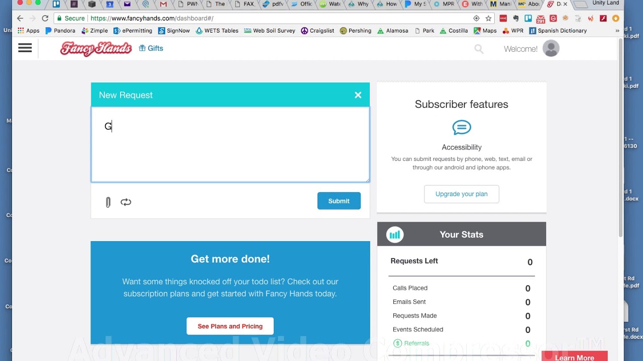Click the search magnifier icon in the header
The width and height of the screenshot is (643, 361).
(x=479, y=49)
